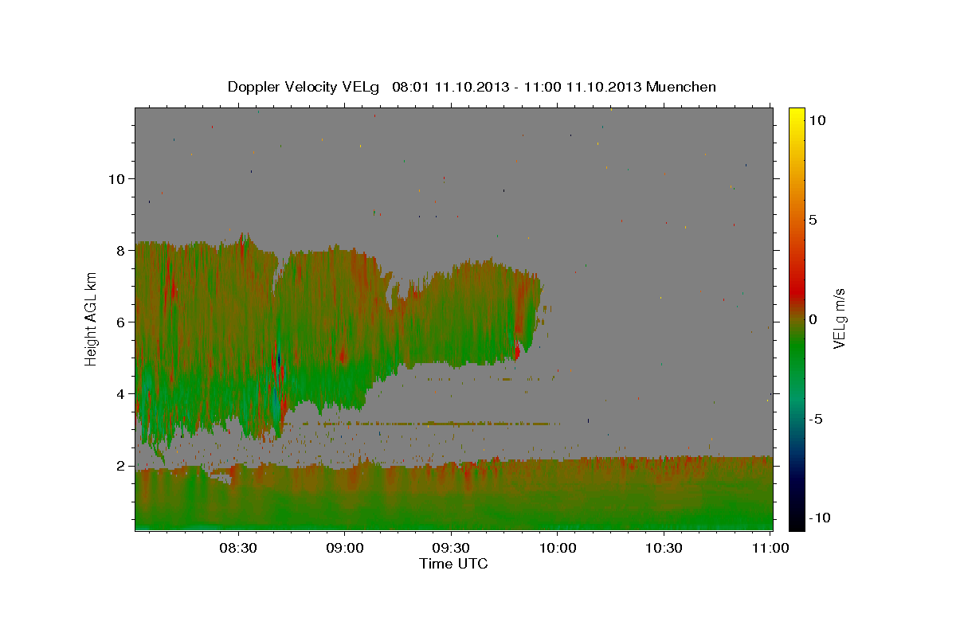Click the yellow top of the colorbar
Screen dimensions: 956x637
tap(796, 115)
